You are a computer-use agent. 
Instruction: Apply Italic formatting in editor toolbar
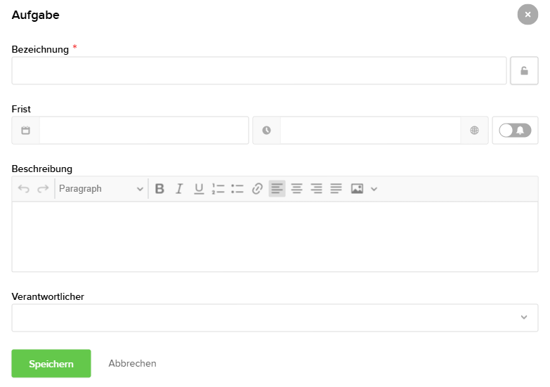click(x=179, y=189)
